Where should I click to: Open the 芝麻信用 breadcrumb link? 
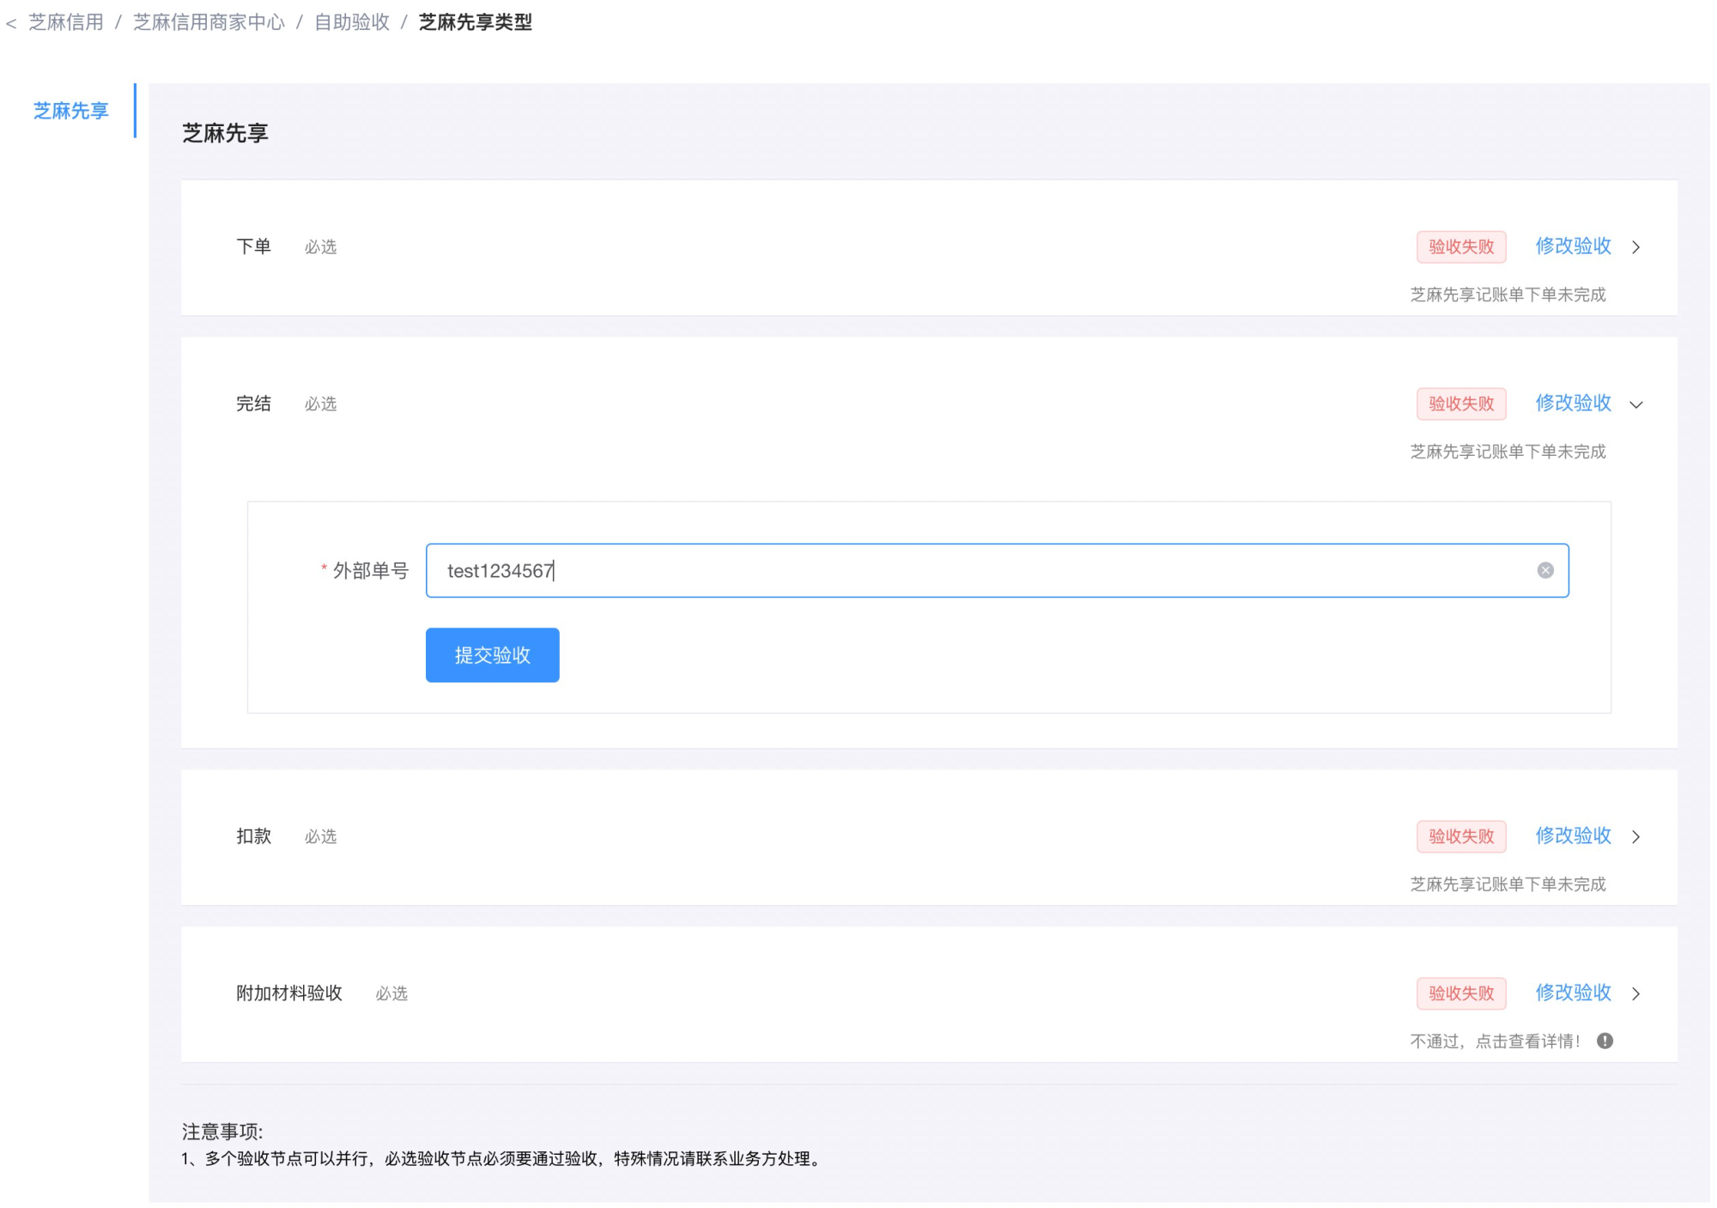coord(66,22)
